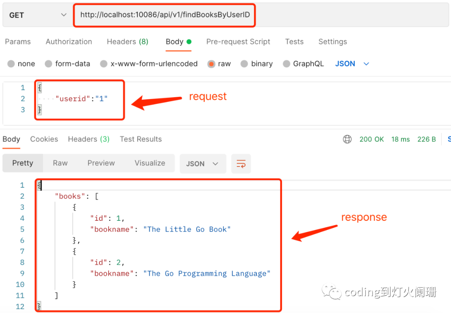Click the "books" key in response
Screen dimensions: 451x313
tap(70, 196)
